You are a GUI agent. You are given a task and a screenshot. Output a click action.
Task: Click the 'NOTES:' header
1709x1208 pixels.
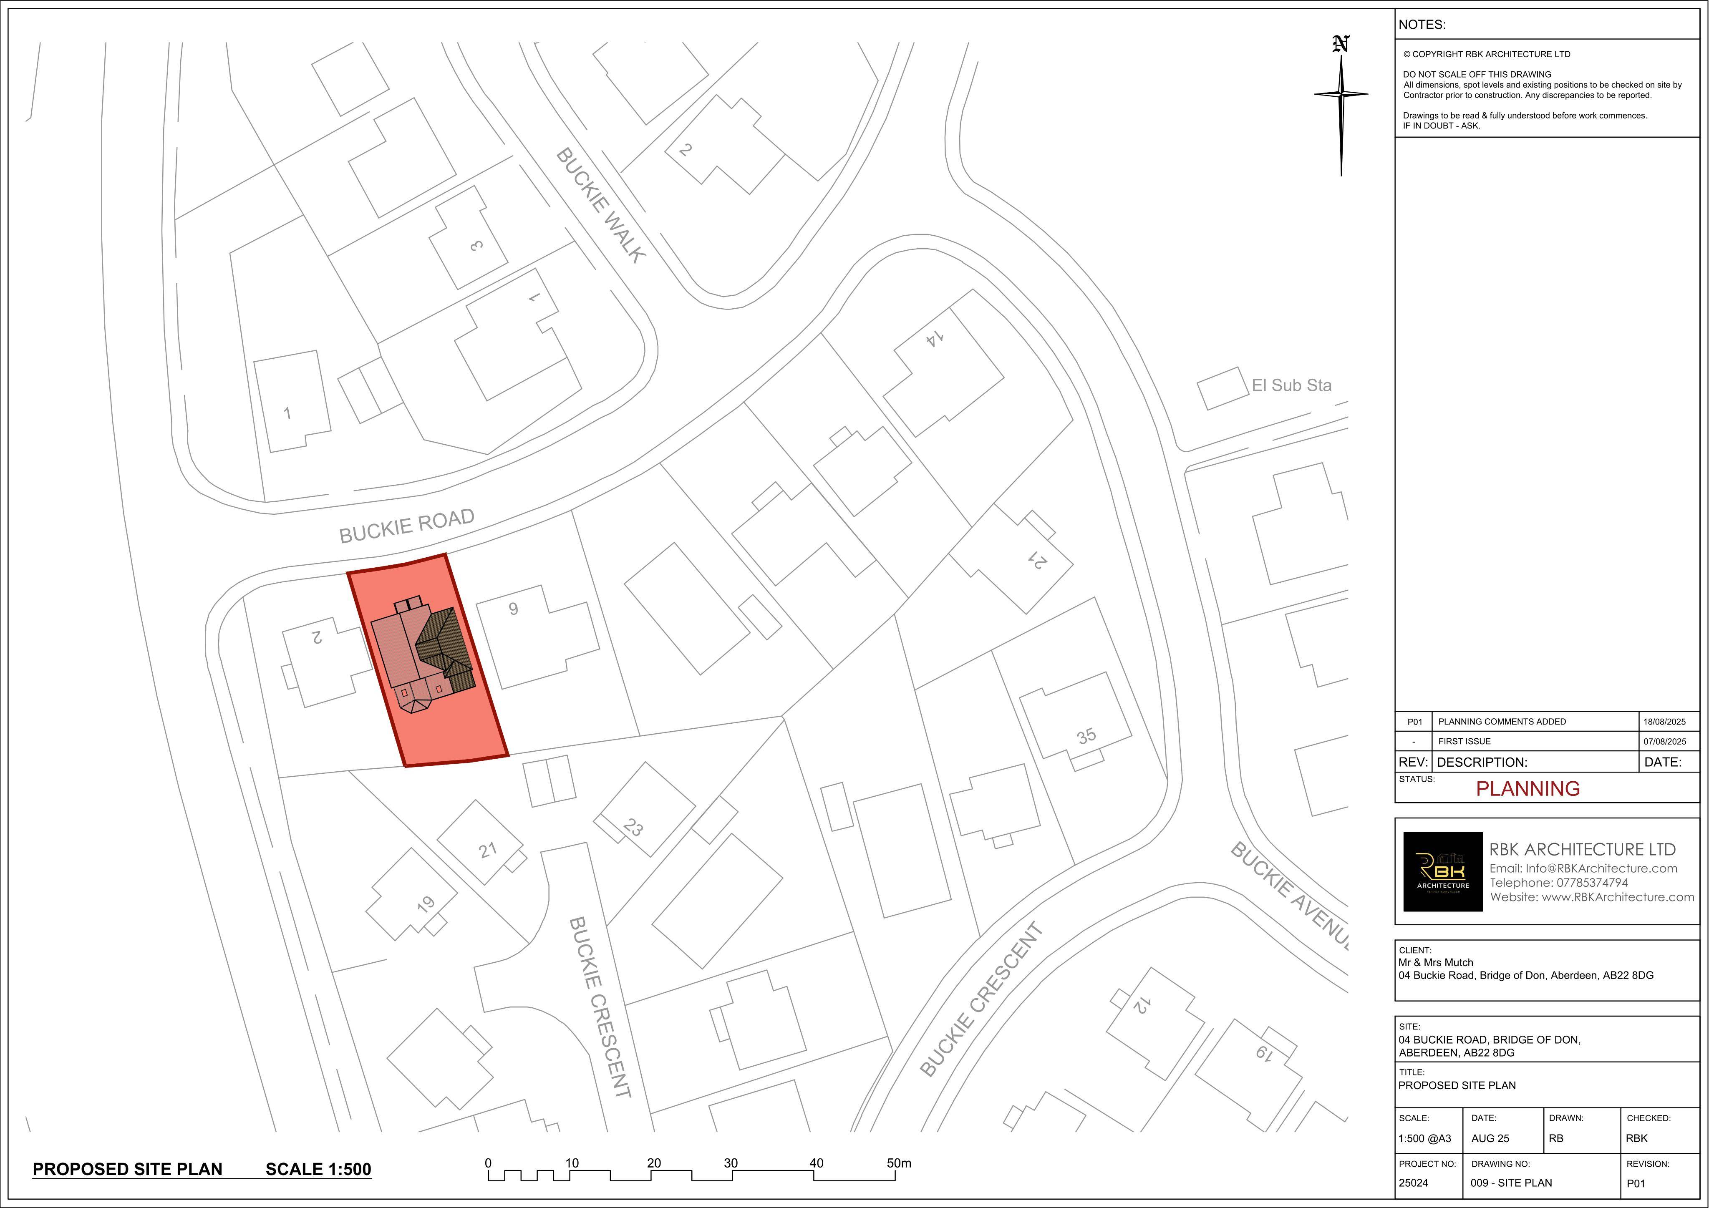[x=1422, y=25]
